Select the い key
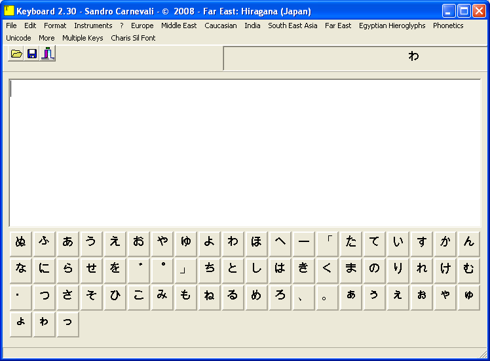This screenshot has width=490, height=361. 398,244
